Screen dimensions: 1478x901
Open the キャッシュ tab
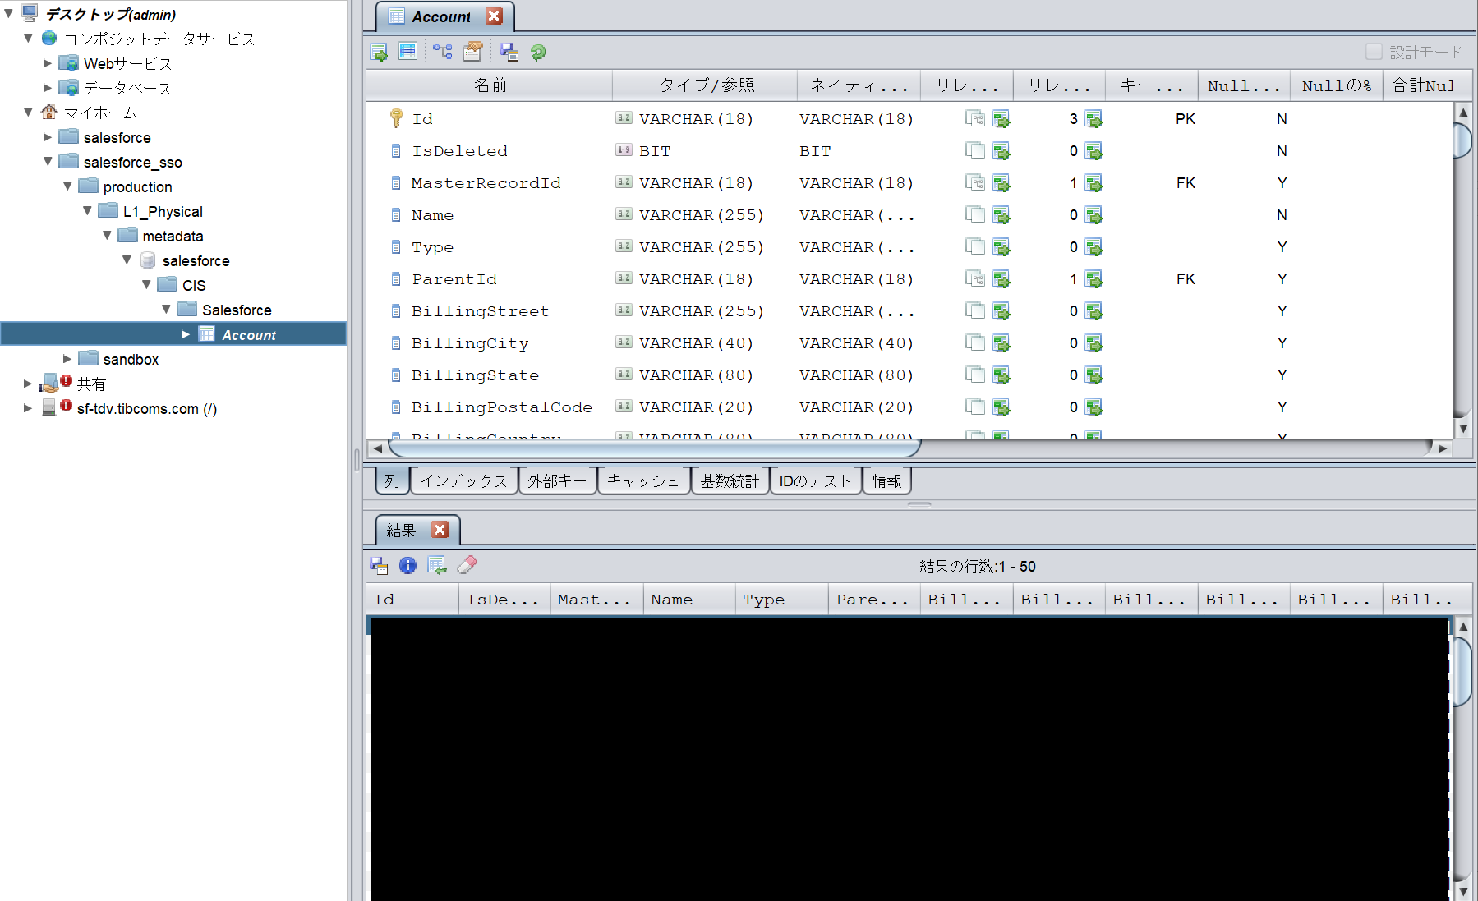coord(643,480)
